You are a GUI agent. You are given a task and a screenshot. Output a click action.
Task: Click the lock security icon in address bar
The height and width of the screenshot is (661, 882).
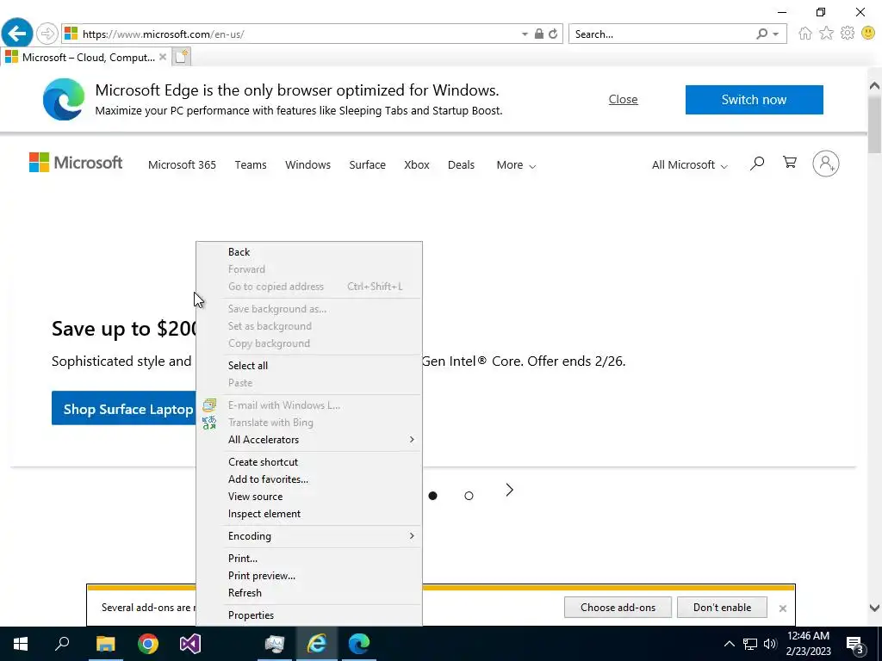tap(539, 34)
